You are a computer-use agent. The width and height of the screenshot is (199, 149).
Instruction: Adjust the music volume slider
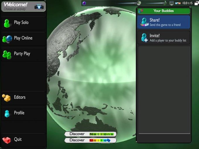pyautogui.click(x=156, y=3)
